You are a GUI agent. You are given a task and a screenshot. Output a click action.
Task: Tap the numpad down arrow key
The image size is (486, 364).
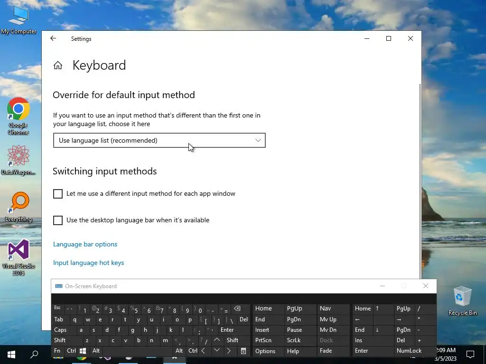pyautogui.click(x=383, y=330)
